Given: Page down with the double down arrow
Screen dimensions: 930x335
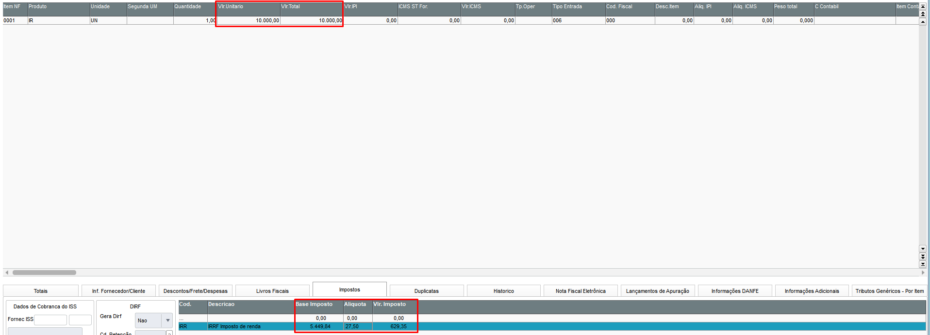Looking at the screenshot, I should point(923,257).
